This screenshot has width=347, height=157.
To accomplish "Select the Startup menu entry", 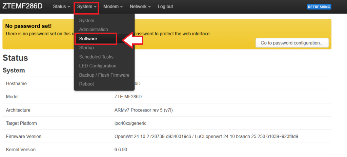I will point(86,48).
